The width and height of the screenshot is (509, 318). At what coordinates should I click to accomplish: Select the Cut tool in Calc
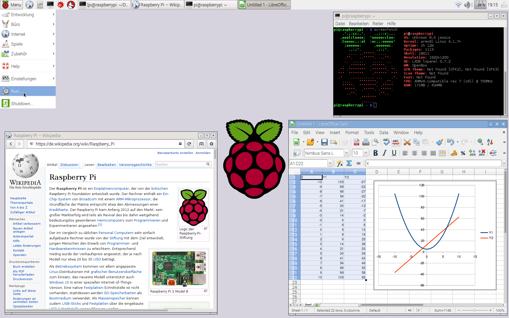(407, 142)
